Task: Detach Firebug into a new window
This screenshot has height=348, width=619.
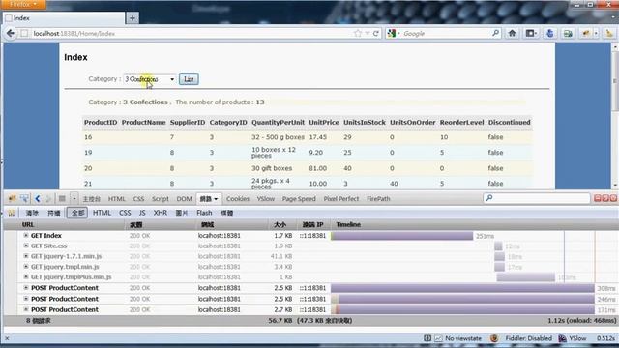Action: click(605, 198)
